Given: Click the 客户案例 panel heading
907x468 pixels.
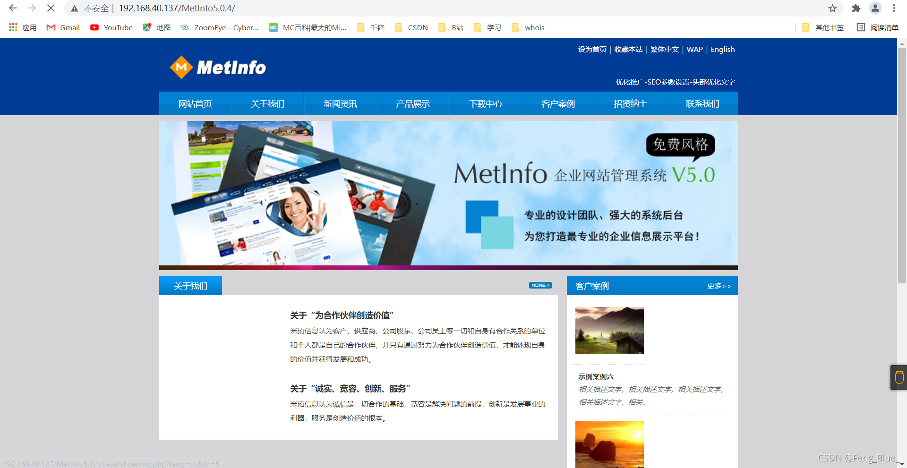Looking at the screenshot, I should [592, 286].
